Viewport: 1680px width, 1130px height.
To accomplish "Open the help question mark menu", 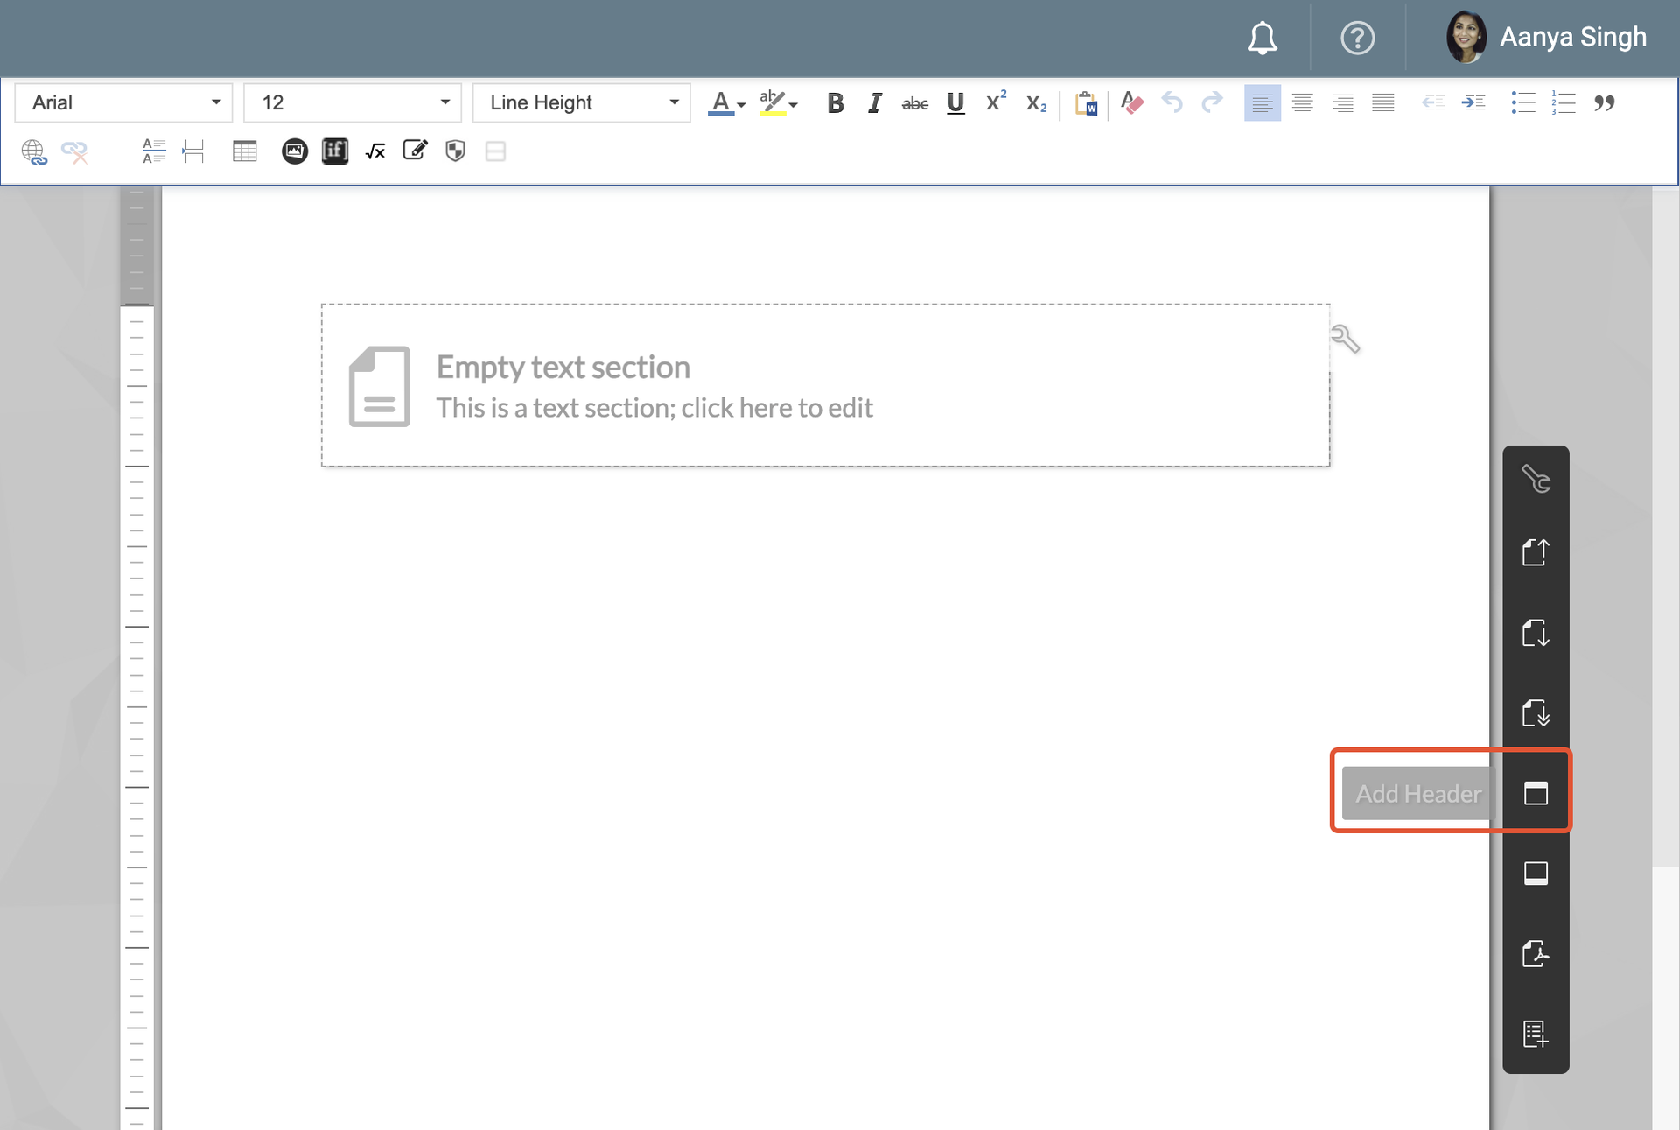I will (1357, 38).
